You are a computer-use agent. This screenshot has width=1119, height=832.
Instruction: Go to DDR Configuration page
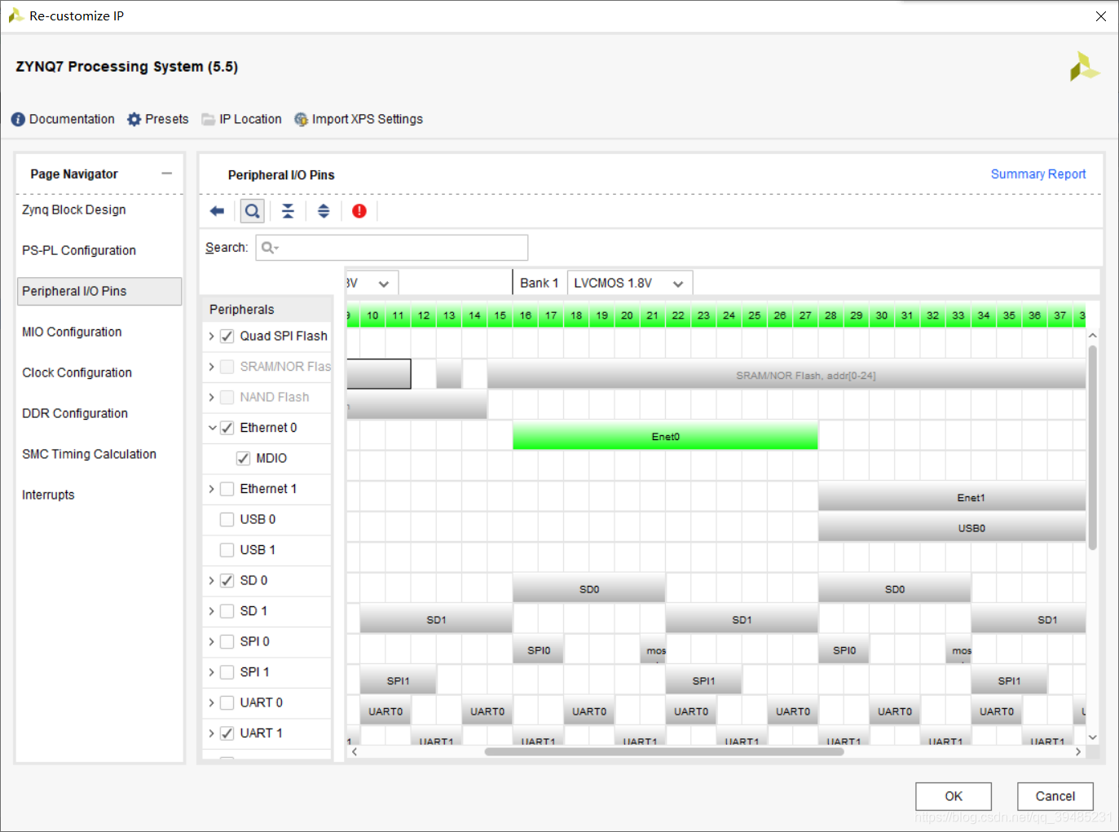point(75,413)
